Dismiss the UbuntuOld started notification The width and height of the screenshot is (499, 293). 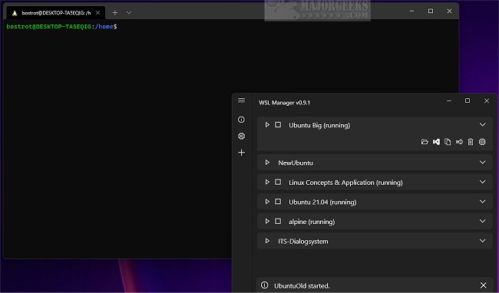[x=484, y=285]
